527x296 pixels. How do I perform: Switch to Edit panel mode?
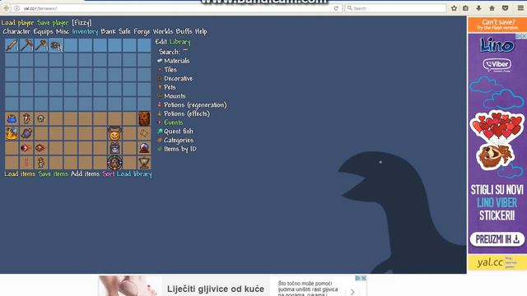tap(161, 42)
